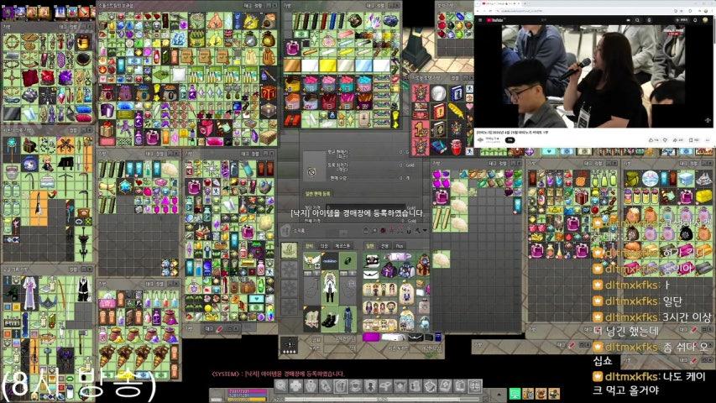This screenshot has width=716, height=403.
Task: Click the first purple skill icon in hotbar
Action: [x=8, y=11]
